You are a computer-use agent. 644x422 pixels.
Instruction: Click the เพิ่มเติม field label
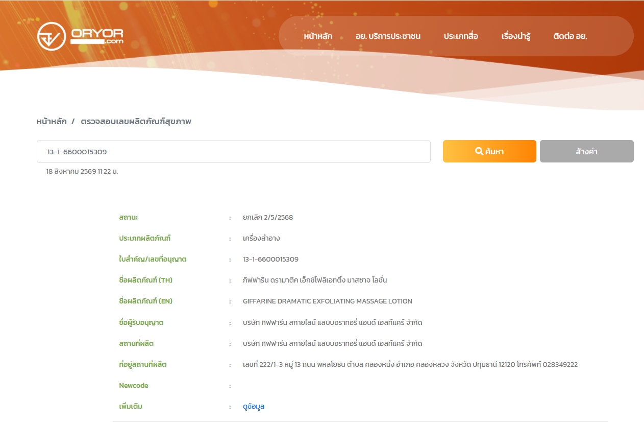[x=130, y=407]
